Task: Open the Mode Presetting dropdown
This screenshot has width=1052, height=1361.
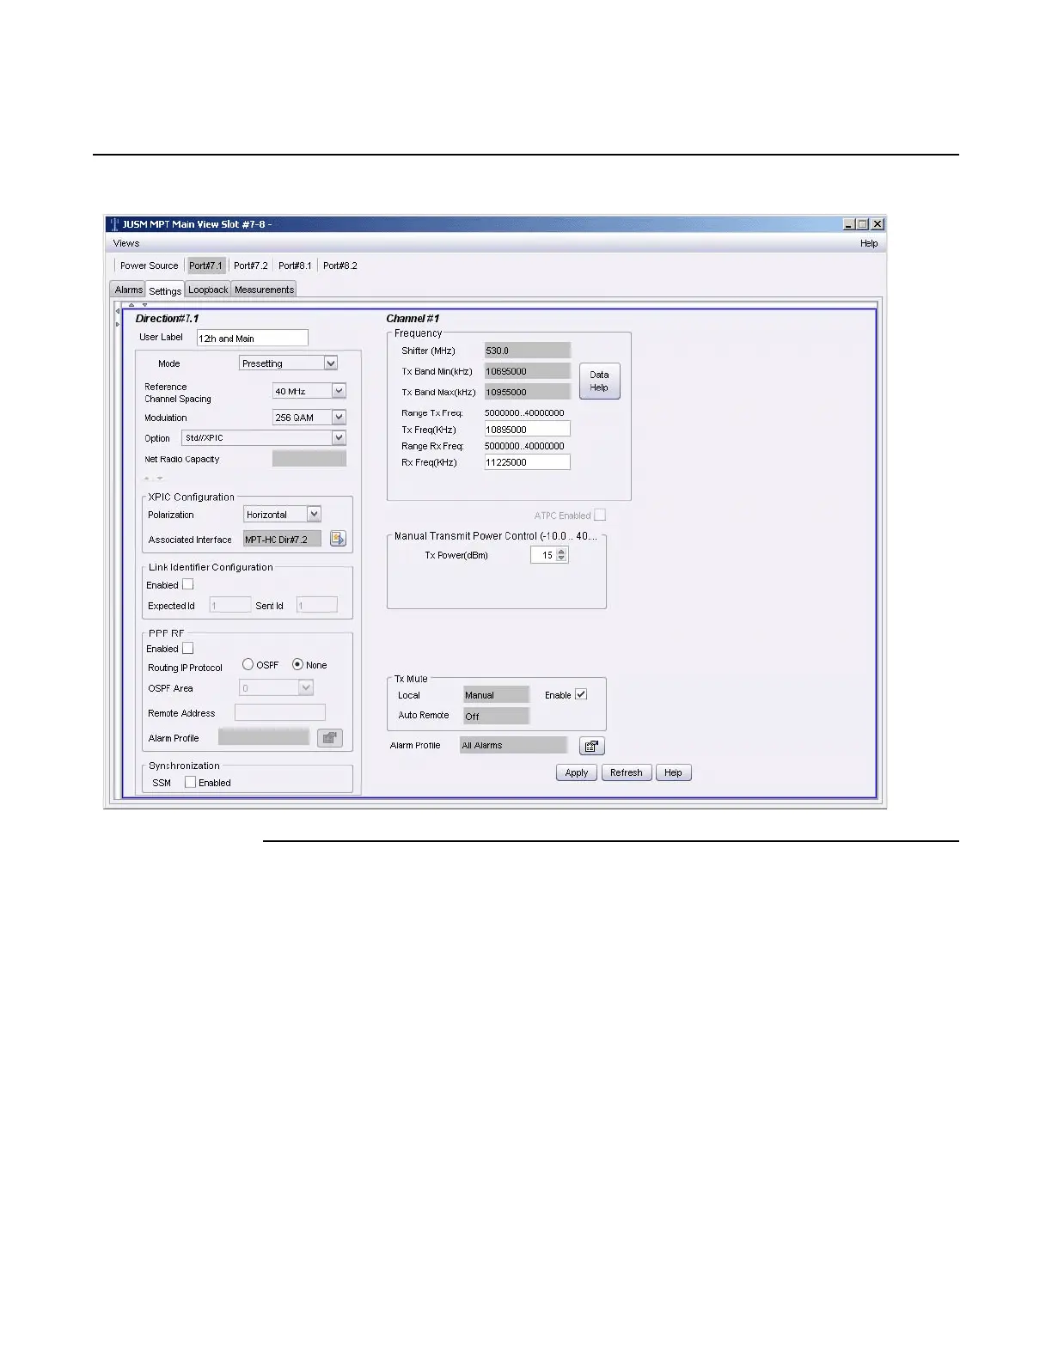Action: [x=331, y=363]
